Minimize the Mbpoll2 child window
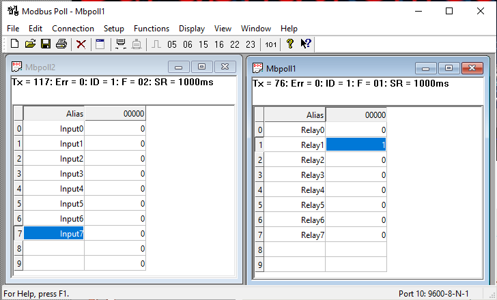This screenshot has height=300, width=497. pyautogui.click(x=179, y=67)
